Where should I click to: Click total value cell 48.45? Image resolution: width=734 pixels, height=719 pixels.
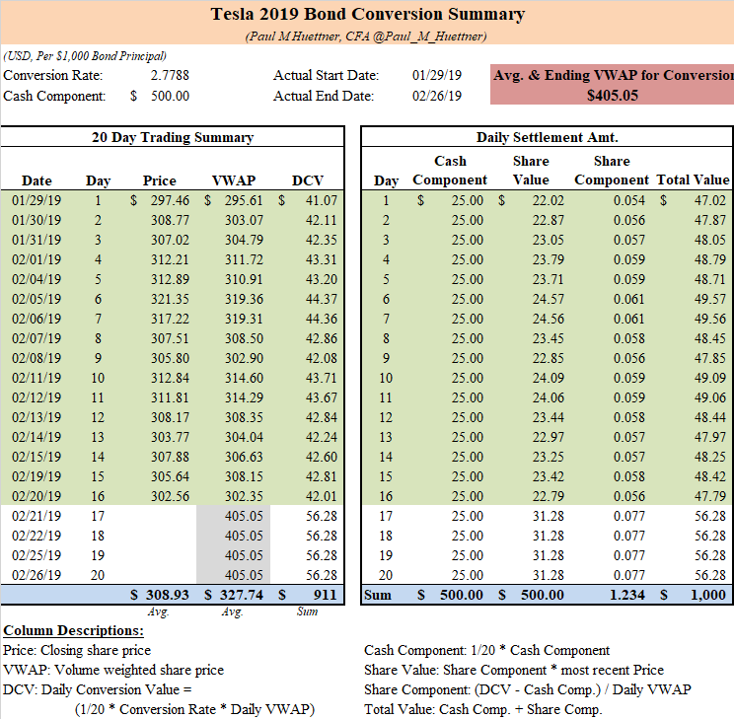point(710,338)
